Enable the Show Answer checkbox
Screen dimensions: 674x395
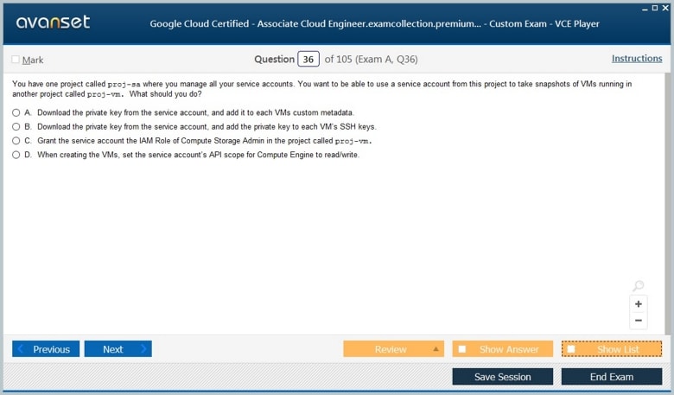coord(462,349)
